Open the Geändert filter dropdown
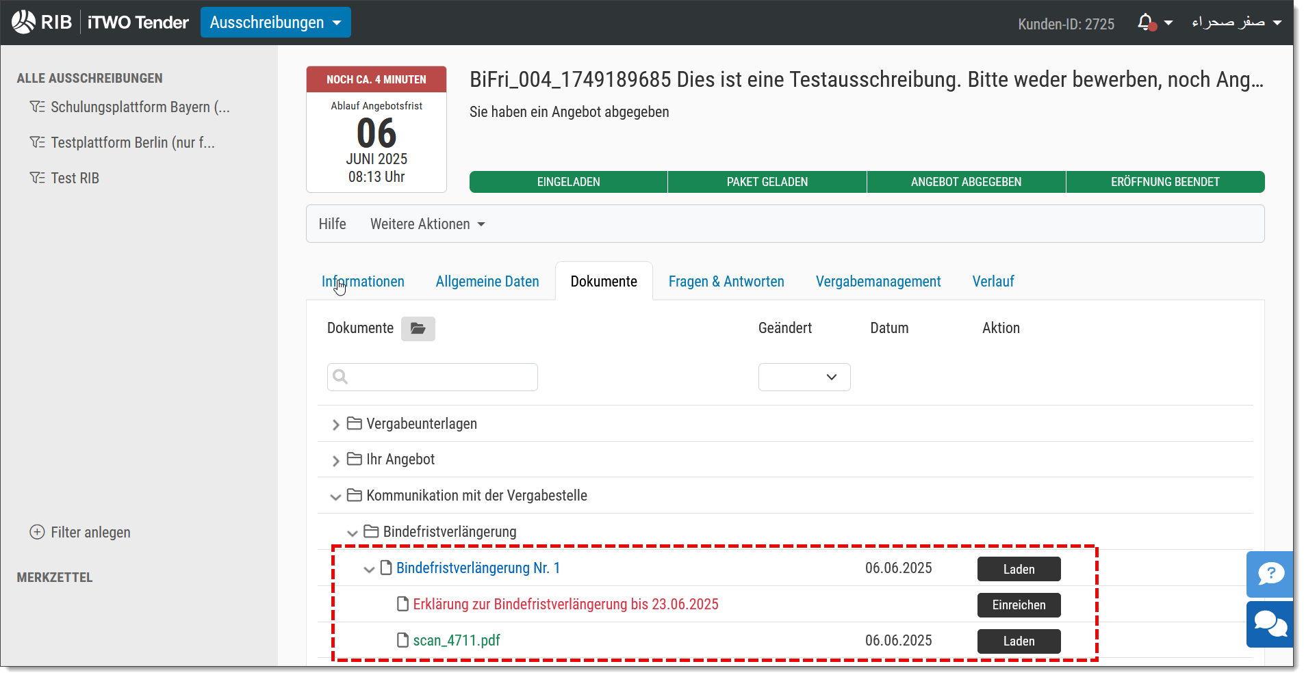 (804, 377)
